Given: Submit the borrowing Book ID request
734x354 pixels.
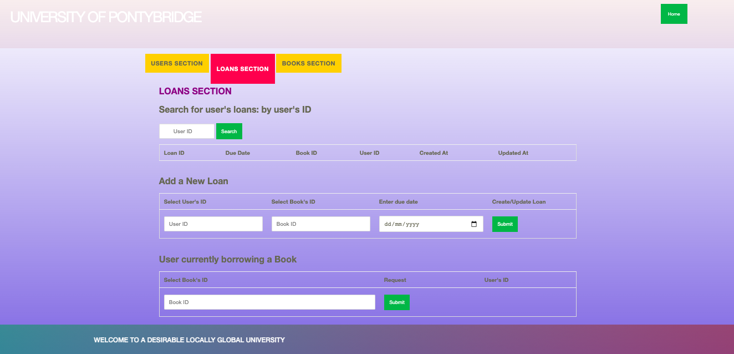Looking at the screenshot, I should 396,302.
